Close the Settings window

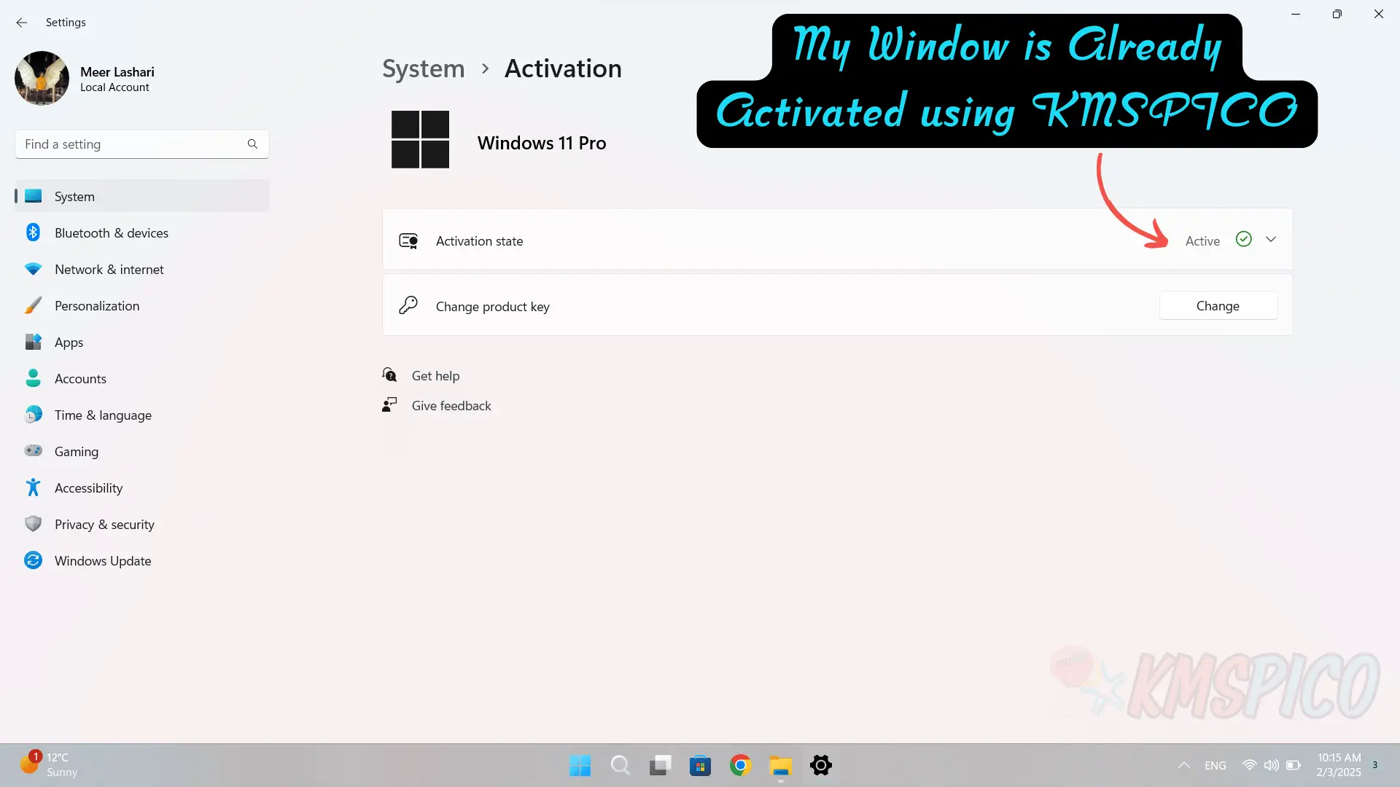coord(1378,14)
